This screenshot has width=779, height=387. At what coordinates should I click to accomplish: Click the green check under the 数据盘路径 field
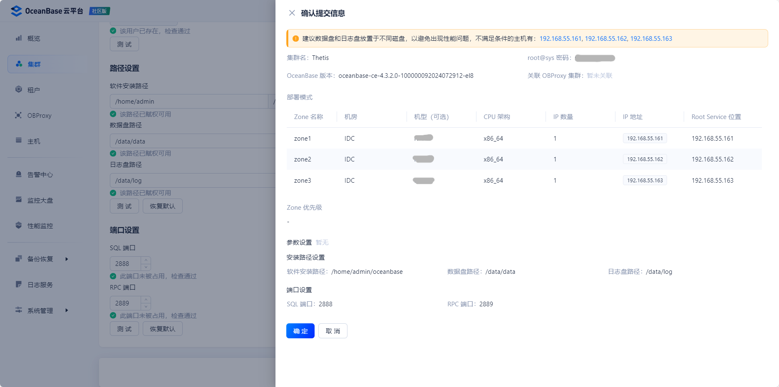pyautogui.click(x=113, y=153)
